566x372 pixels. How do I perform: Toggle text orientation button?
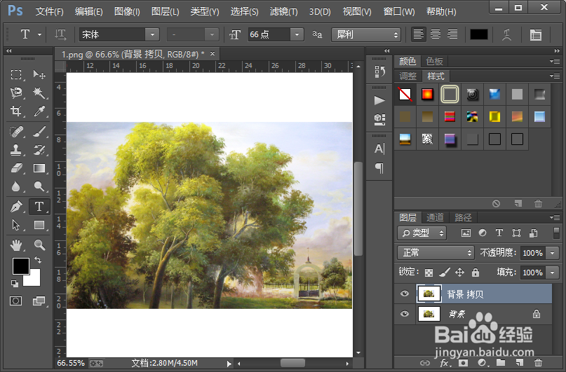coord(60,34)
